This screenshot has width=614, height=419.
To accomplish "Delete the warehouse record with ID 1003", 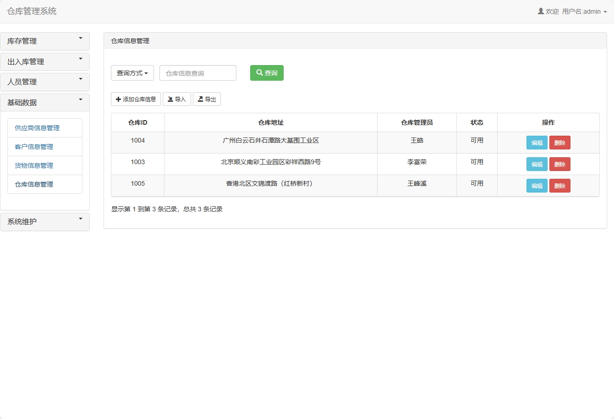I will (559, 164).
